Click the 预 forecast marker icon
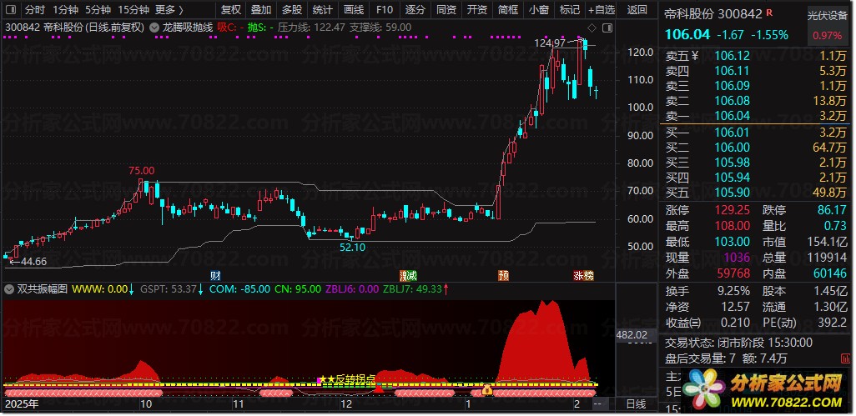Image resolution: width=856 pixels, height=416 pixels. point(503,275)
